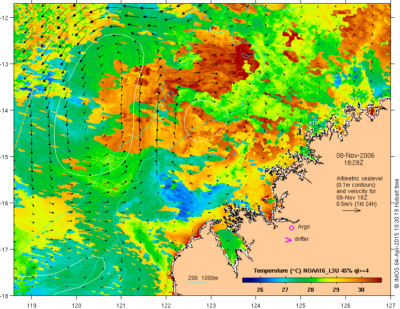Click the 'drifter' legend label

coord(301,239)
